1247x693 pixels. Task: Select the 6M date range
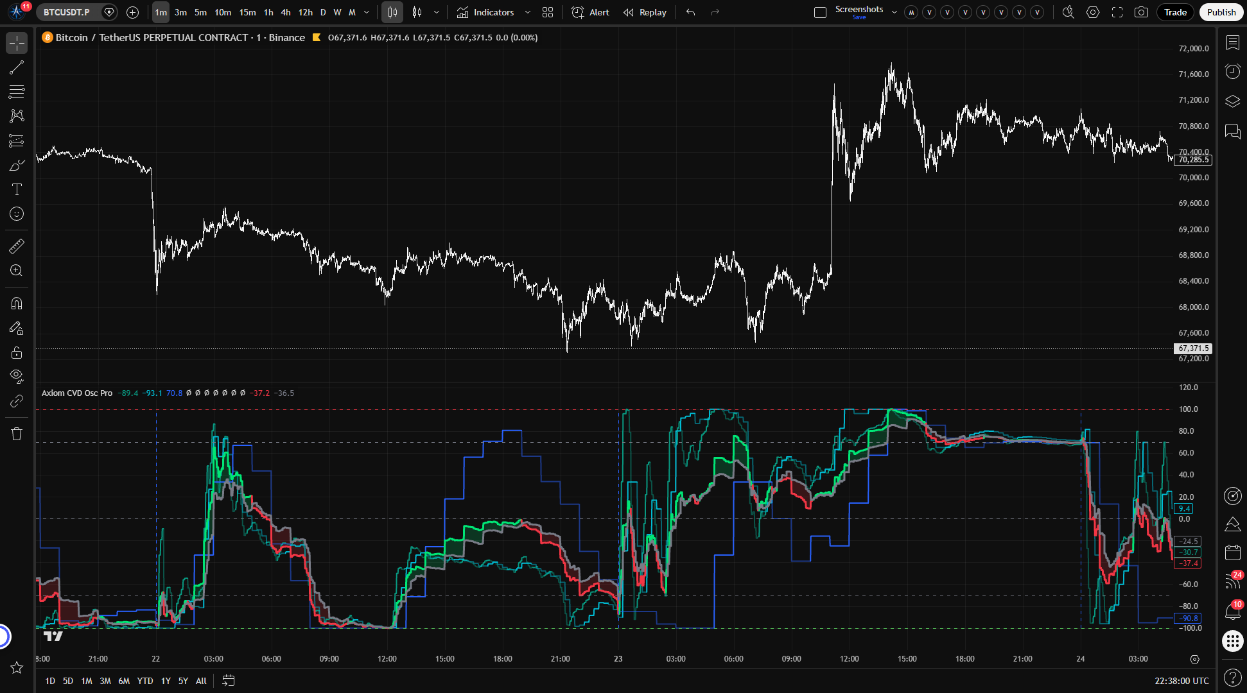point(124,681)
